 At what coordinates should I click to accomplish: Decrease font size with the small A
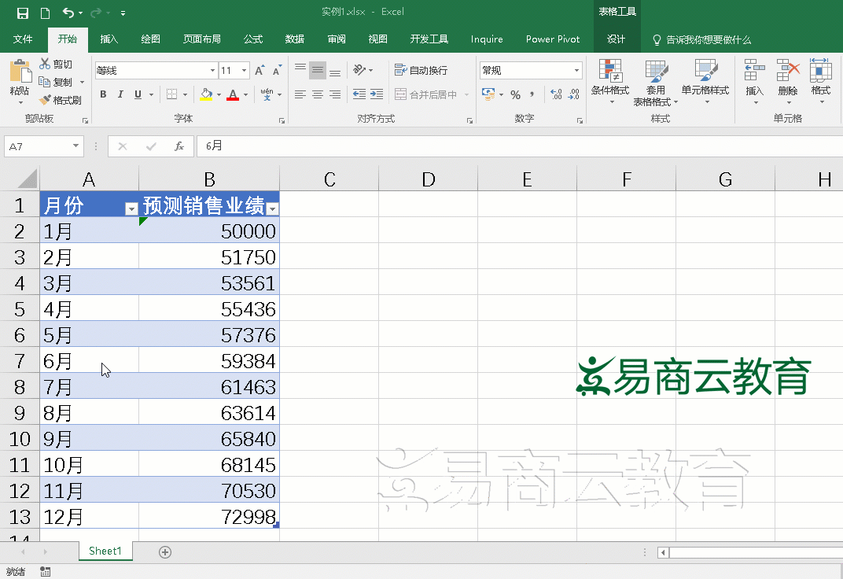(277, 71)
